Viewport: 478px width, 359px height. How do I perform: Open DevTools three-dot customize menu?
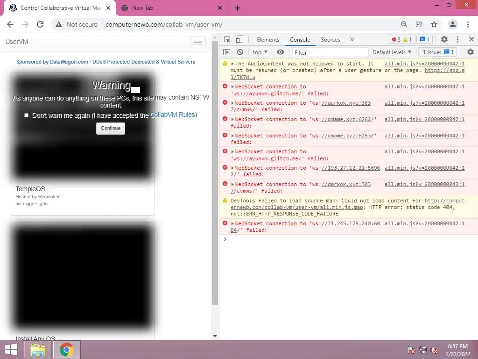(457, 39)
